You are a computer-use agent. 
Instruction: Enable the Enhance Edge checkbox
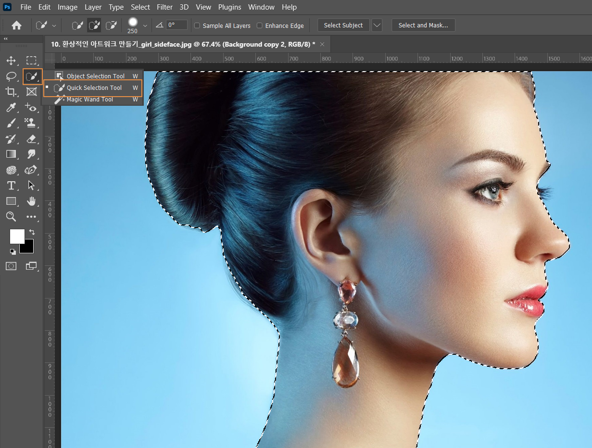(260, 25)
